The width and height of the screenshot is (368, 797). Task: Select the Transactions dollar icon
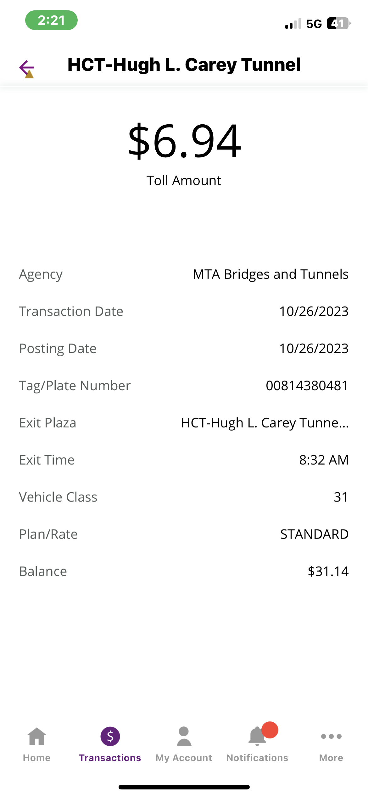110,737
